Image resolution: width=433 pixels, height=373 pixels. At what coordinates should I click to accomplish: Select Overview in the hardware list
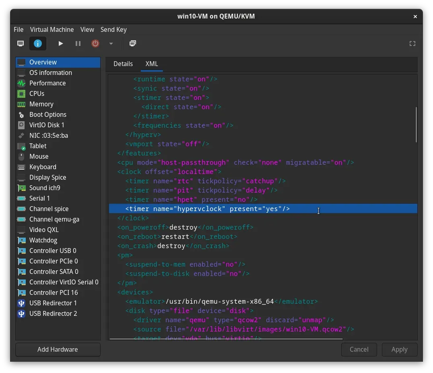point(58,62)
